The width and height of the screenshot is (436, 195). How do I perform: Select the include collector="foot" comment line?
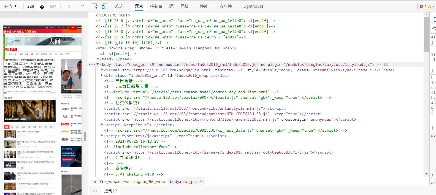tap(140, 147)
